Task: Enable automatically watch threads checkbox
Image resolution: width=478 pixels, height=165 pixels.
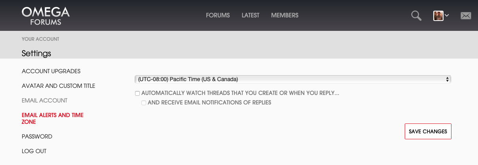Action: (x=137, y=93)
